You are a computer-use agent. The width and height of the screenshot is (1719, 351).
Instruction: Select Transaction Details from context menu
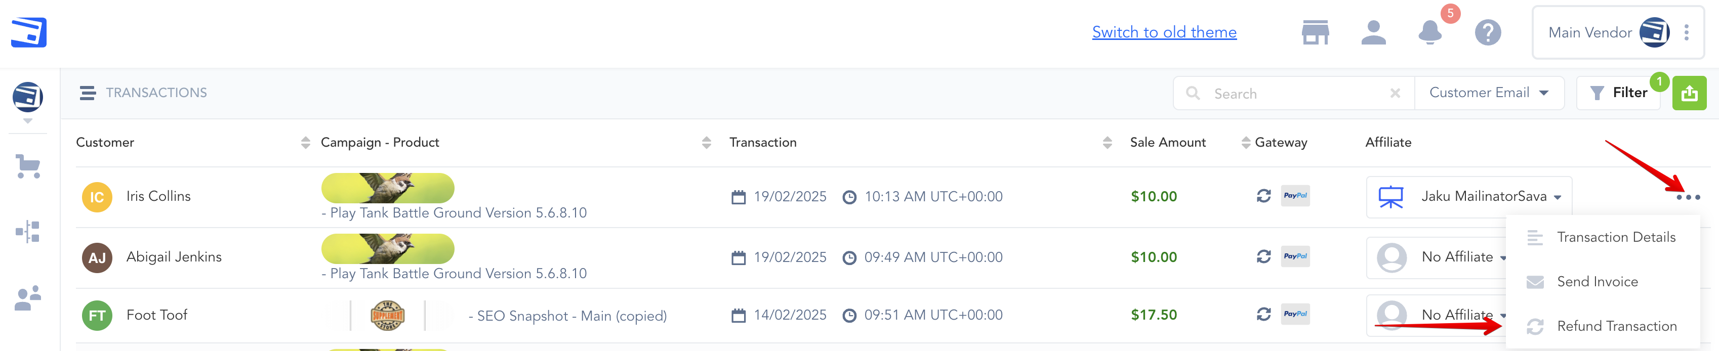[1616, 237]
